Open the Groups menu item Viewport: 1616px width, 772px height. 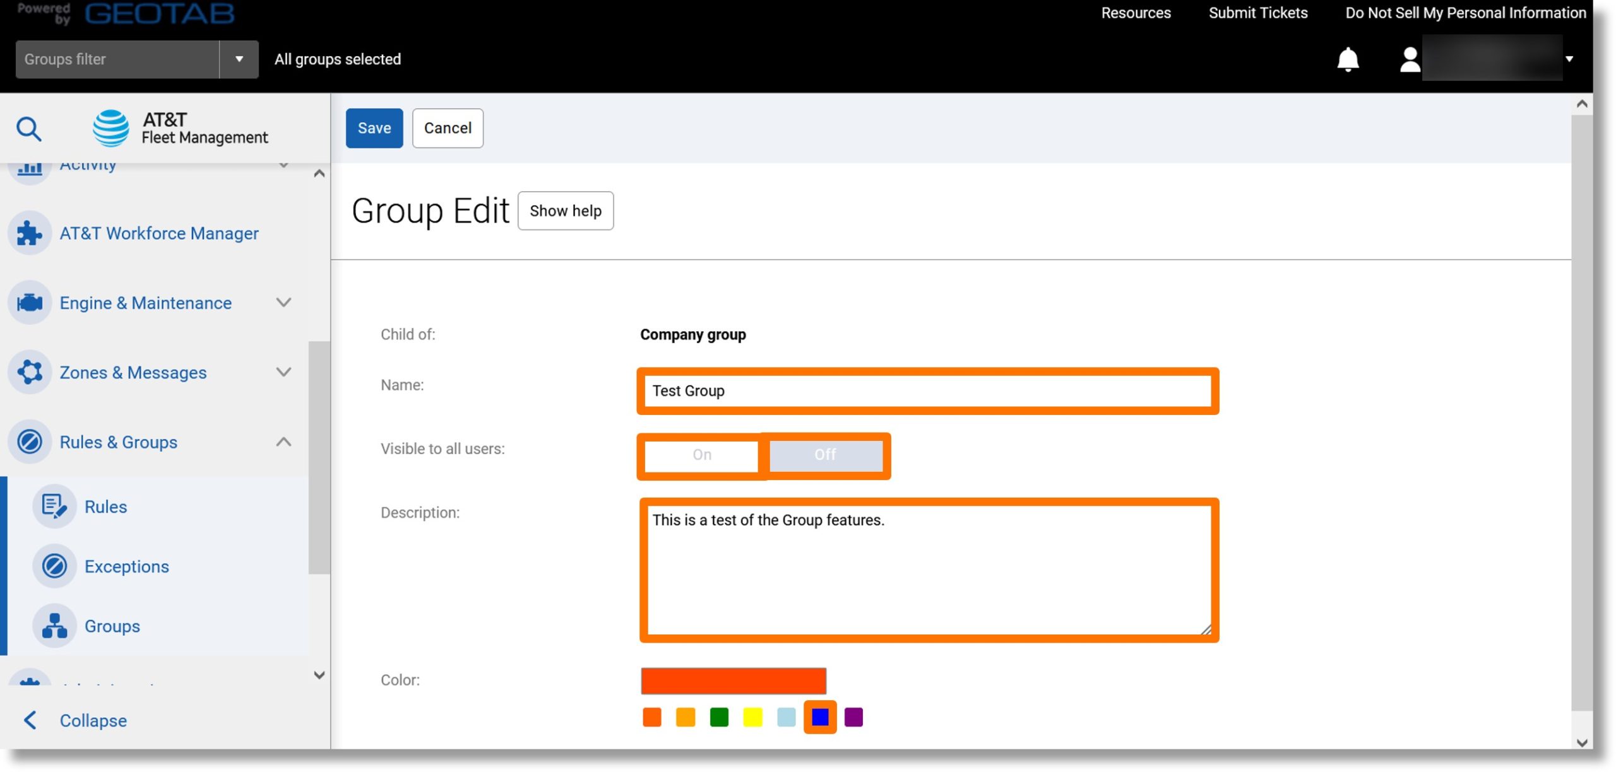pos(112,626)
